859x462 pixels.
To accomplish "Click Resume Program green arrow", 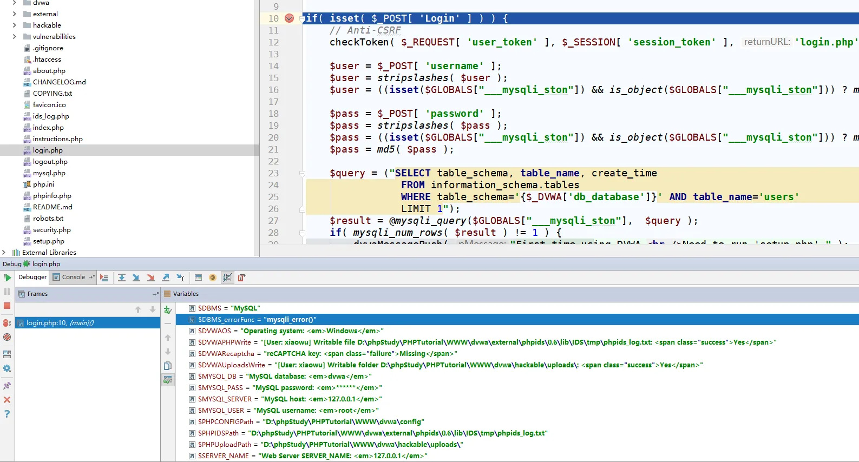I will pos(7,278).
